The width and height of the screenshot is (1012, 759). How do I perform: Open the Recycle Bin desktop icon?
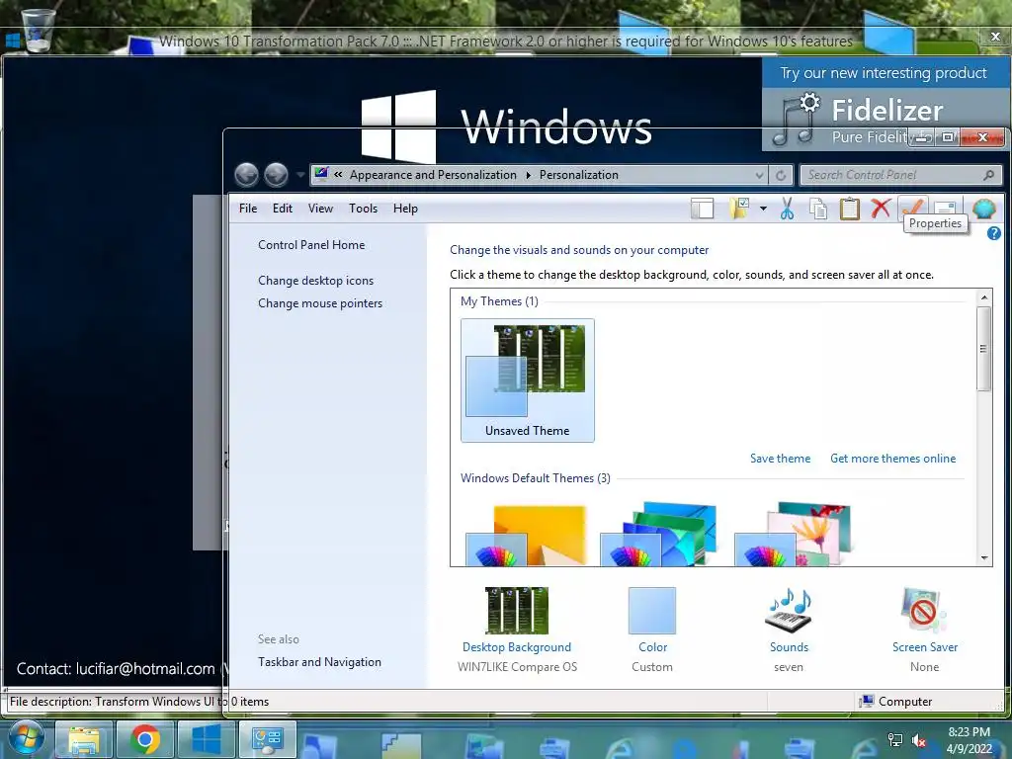[39, 30]
